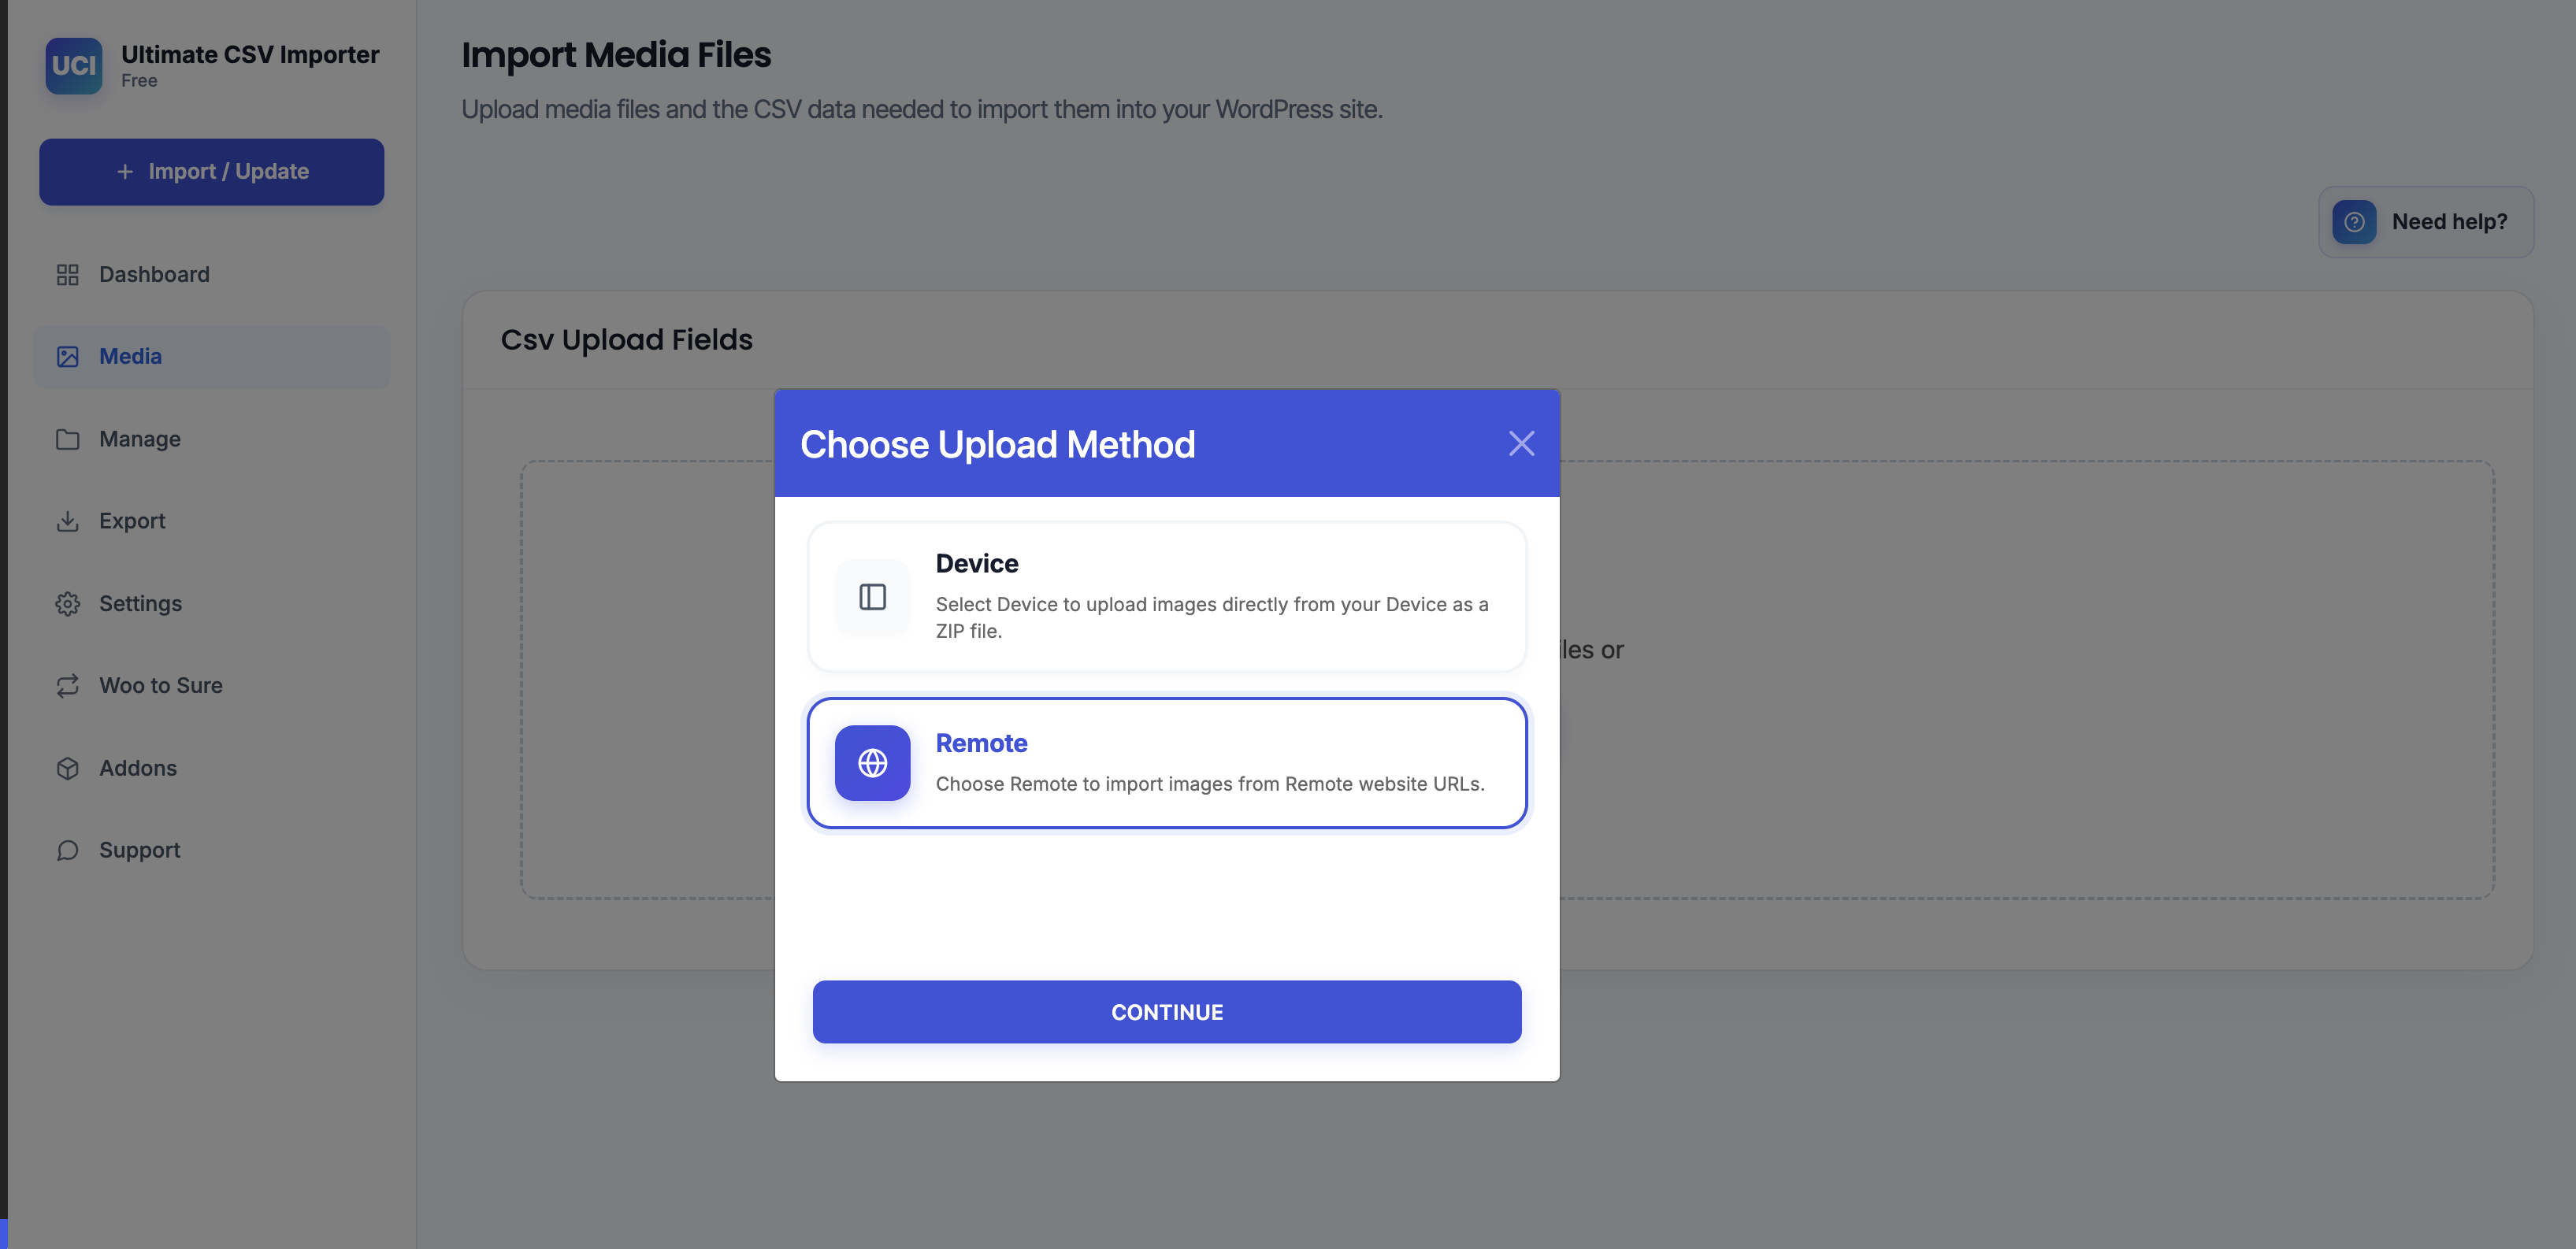Click the Settings gear icon
2576x1249 pixels.
pyautogui.click(x=67, y=604)
